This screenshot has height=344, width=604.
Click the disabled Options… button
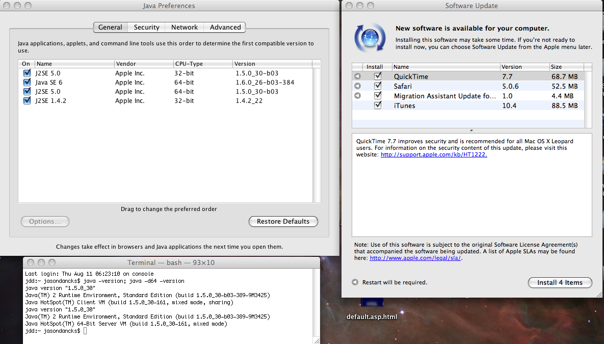[x=45, y=222]
